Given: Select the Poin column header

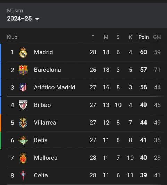Looking at the screenshot, I should click(x=143, y=37).
